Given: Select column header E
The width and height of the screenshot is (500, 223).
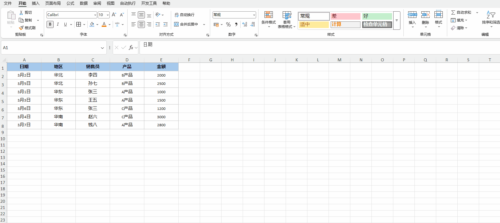Looking at the screenshot, I should (x=161, y=60).
